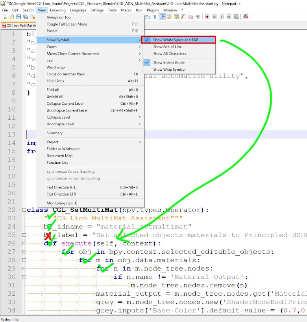Open the Settings menu
The image size is (307, 322).
tap(97, 10)
